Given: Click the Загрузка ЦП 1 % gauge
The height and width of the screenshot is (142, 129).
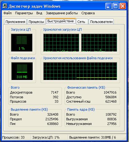Looking at the screenshot, I should point(22,42).
